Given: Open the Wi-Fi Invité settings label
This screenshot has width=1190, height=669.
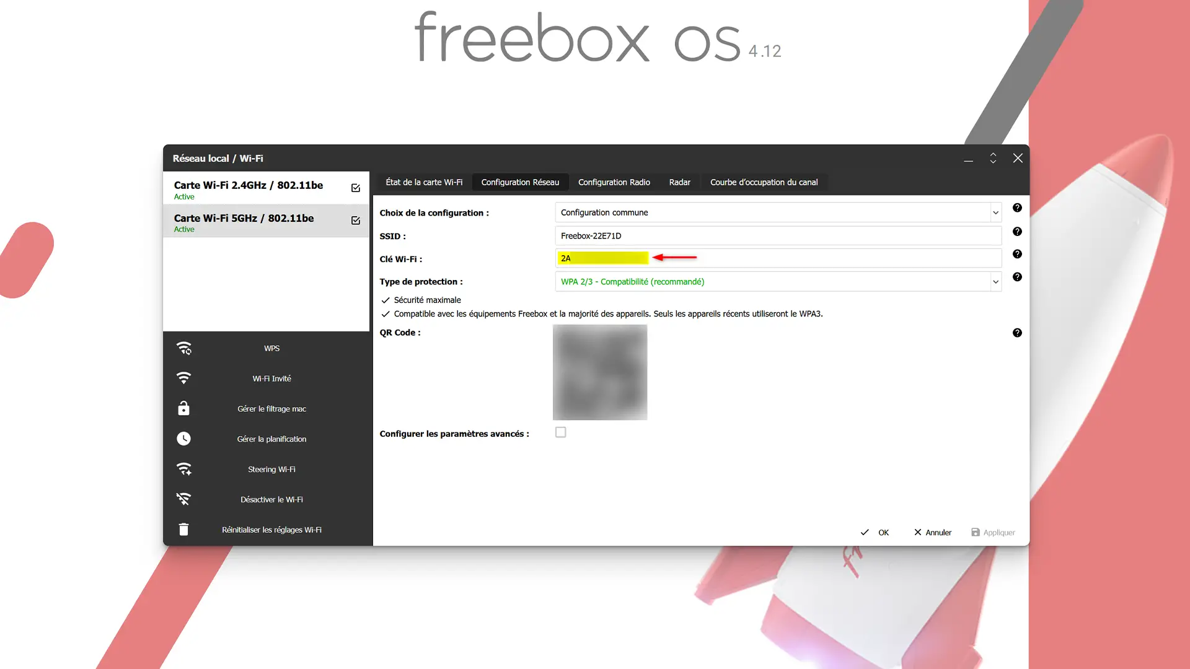Looking at the screenshot, I should [x=271, y=378].
